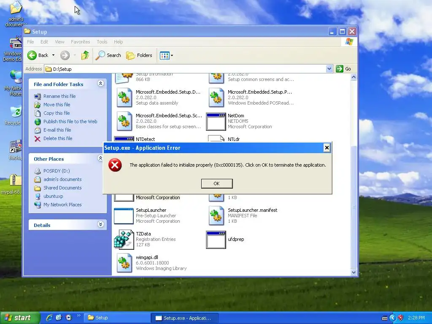Click the 2:28 PM clock
Image resolution: width=432 pixels, height=324 pixels.
[x=416, y=318]
